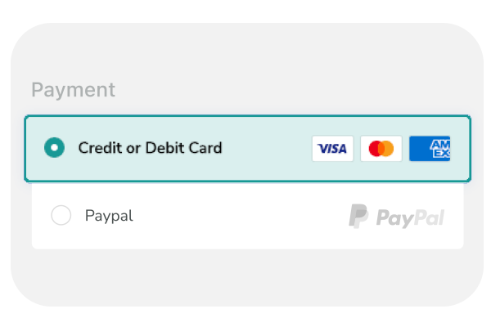This screenshot has height=327, width=491.
Task: Click the Payment section heading
Action: click(74, 90)
